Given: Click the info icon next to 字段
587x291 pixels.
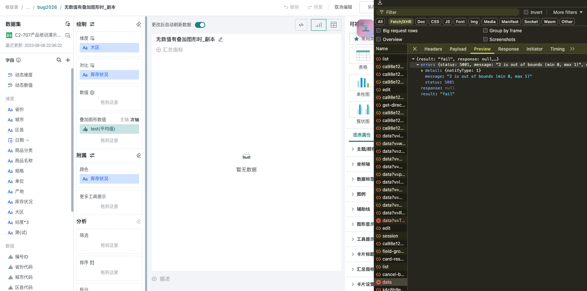Looking at the screenshot, I should [x=18, y=60].
